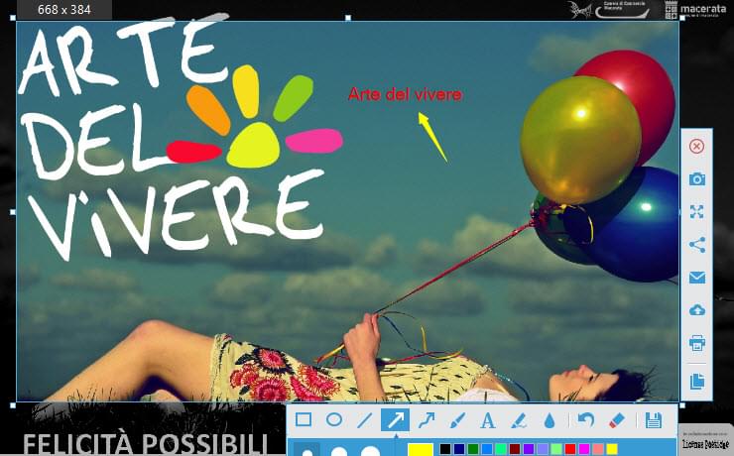Send screenshot via the envelope icon
Screen dimensions: 734x456
696,278
